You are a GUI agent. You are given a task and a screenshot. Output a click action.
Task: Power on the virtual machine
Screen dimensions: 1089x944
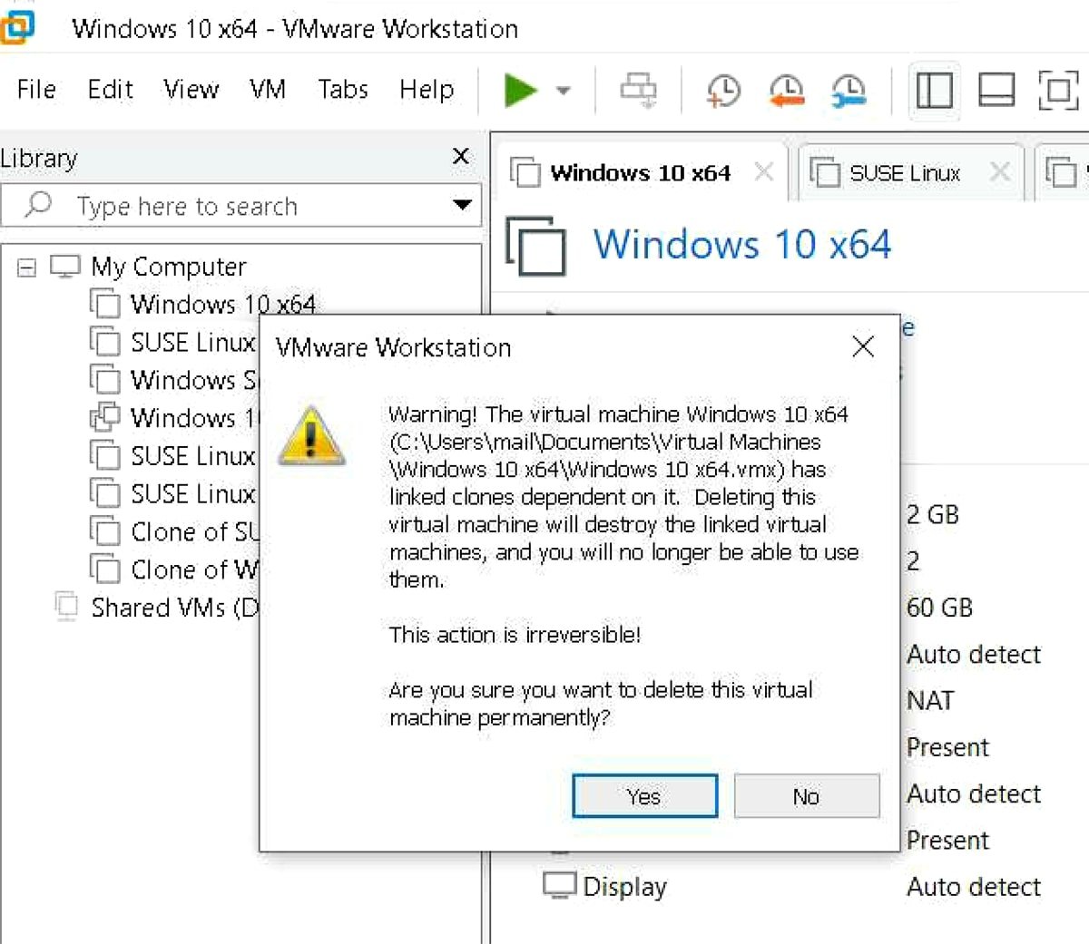[x=522, y=91]
